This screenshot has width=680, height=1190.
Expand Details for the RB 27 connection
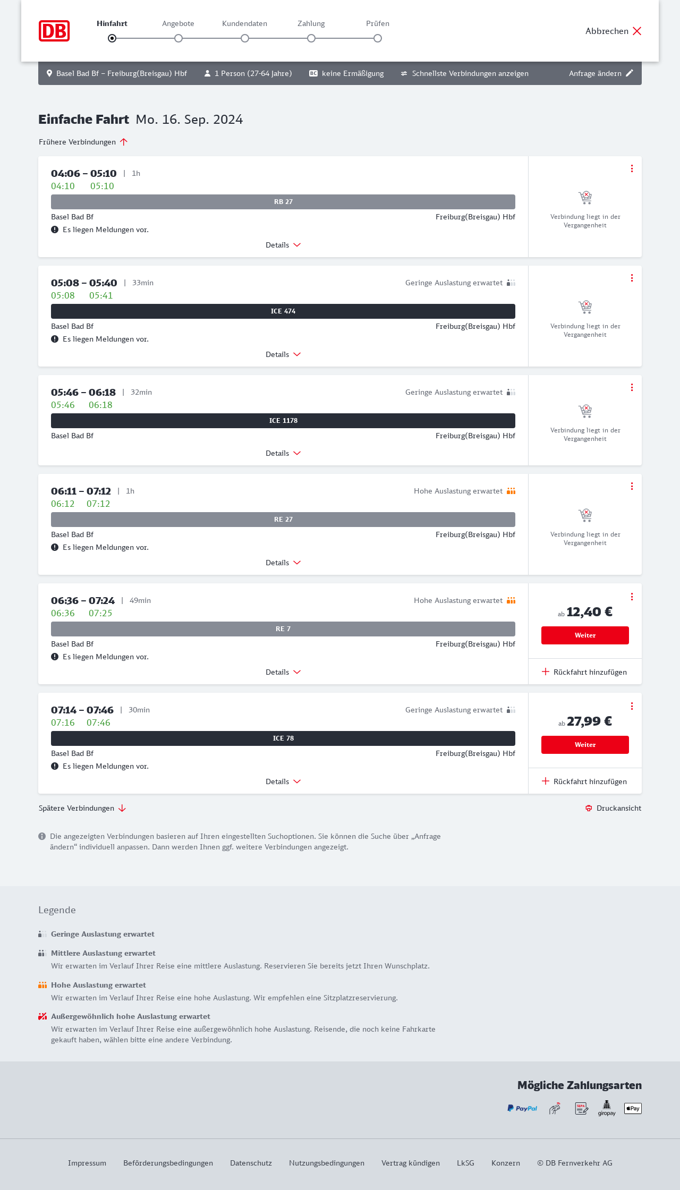tap(283, 245)
